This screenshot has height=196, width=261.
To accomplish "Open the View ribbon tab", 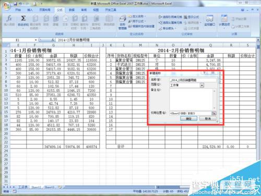I will point(96,10).
